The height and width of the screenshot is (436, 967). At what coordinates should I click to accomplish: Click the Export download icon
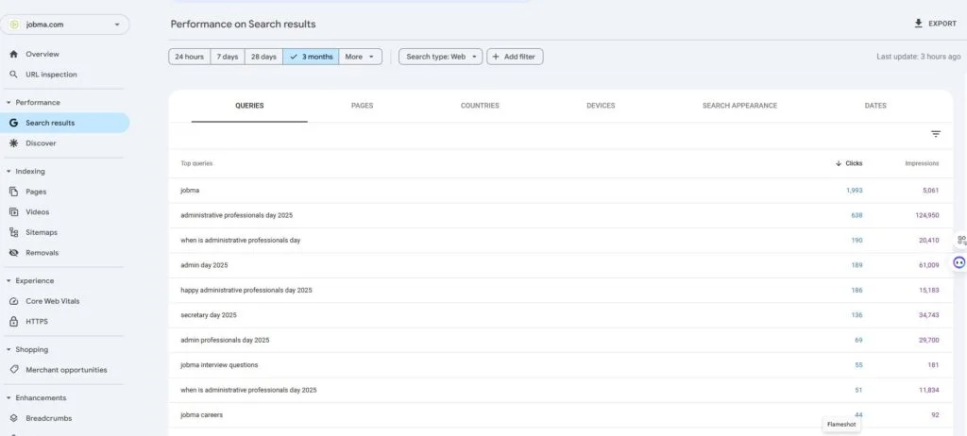[x=918, y=24]
